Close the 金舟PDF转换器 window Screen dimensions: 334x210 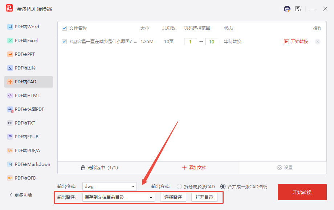click(325, 9)
